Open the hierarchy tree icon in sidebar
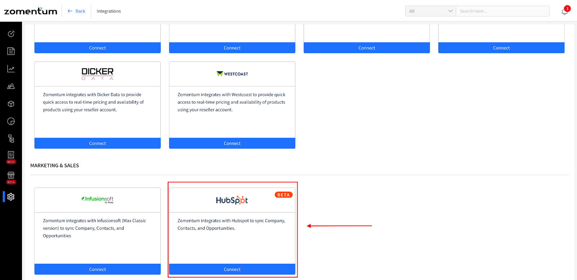Image resolution: width=577 pixels, height=280 pixels. [x=11, y=139]
